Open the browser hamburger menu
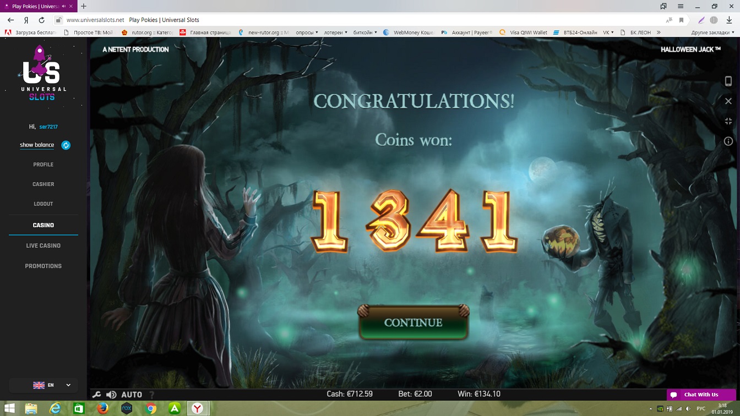Screen dimensions: 740x416 (x=681, y=6)
